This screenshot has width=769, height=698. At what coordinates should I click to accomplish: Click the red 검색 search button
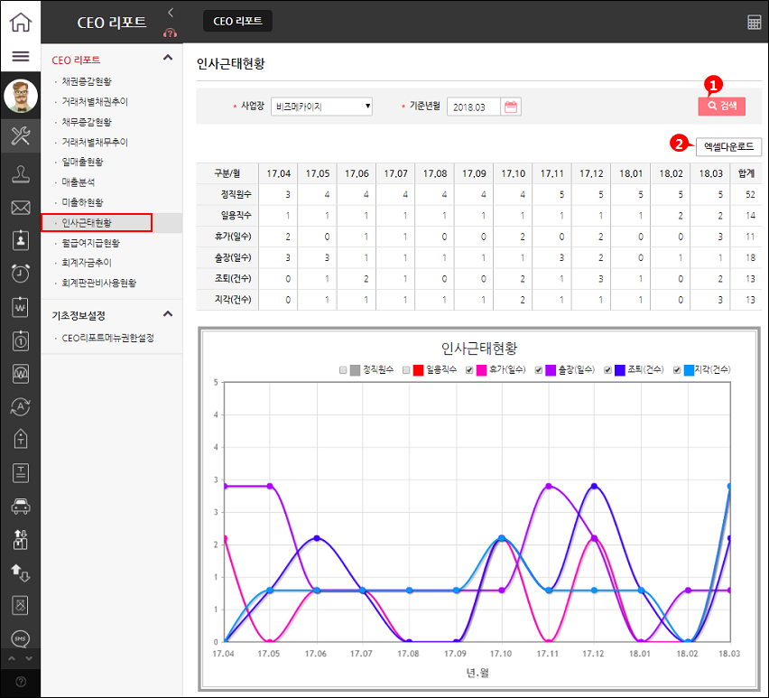(721, 106)
